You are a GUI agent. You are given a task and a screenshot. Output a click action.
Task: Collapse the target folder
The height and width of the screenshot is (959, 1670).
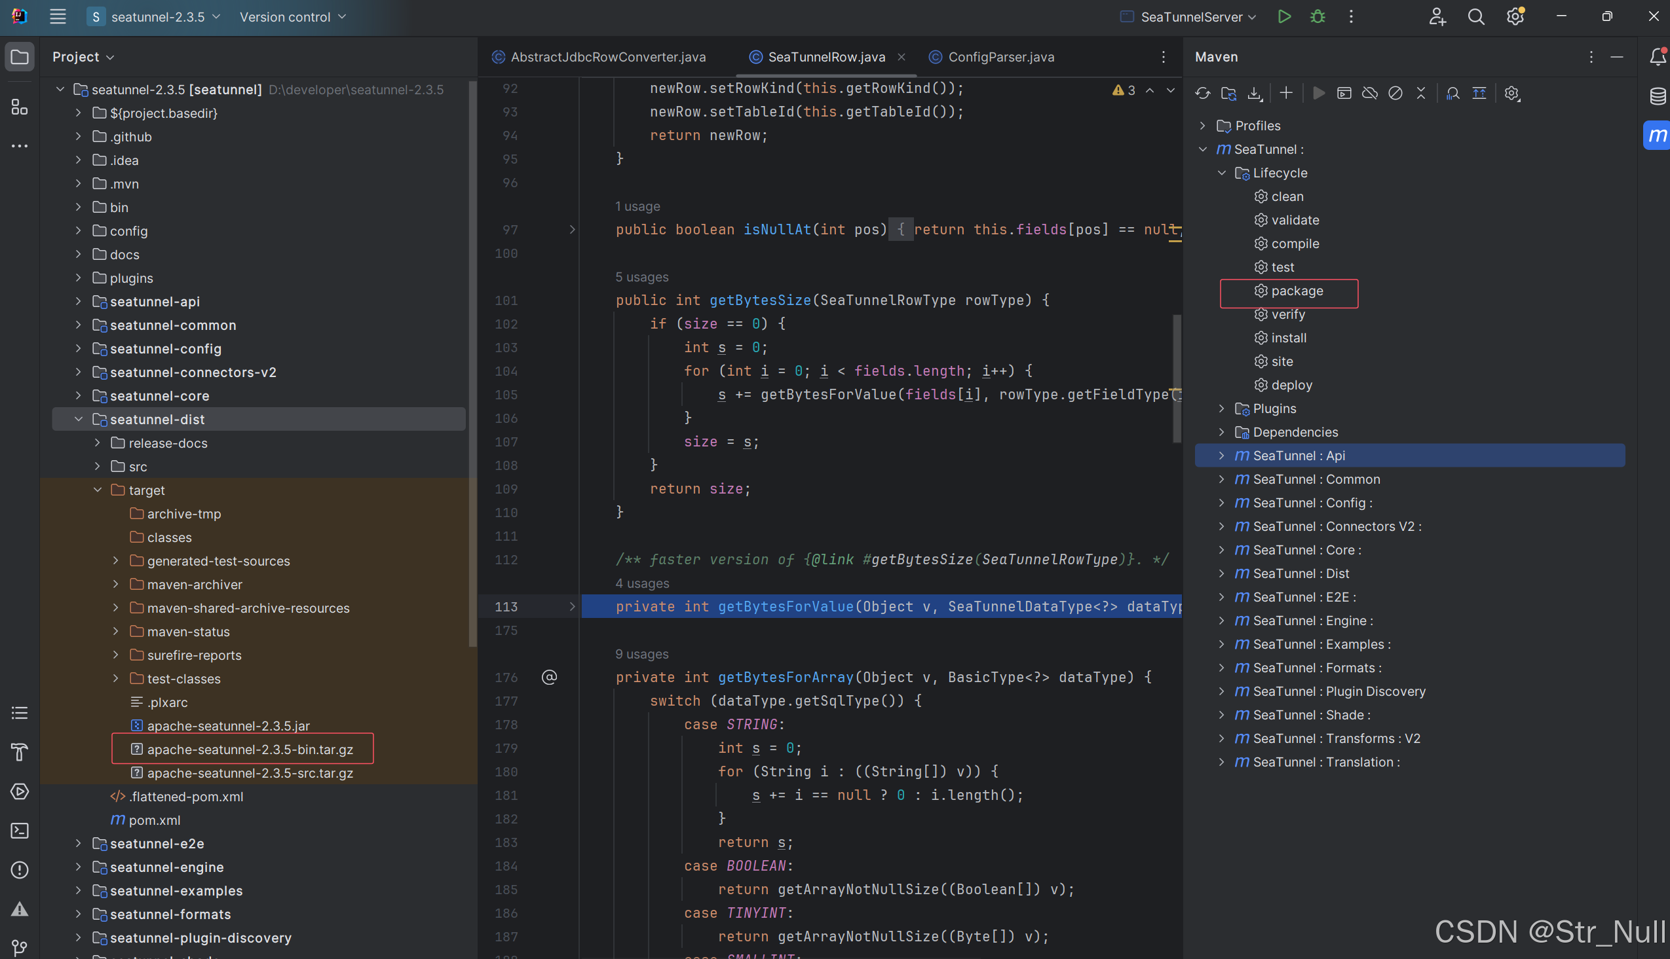(x=98, y=490)
